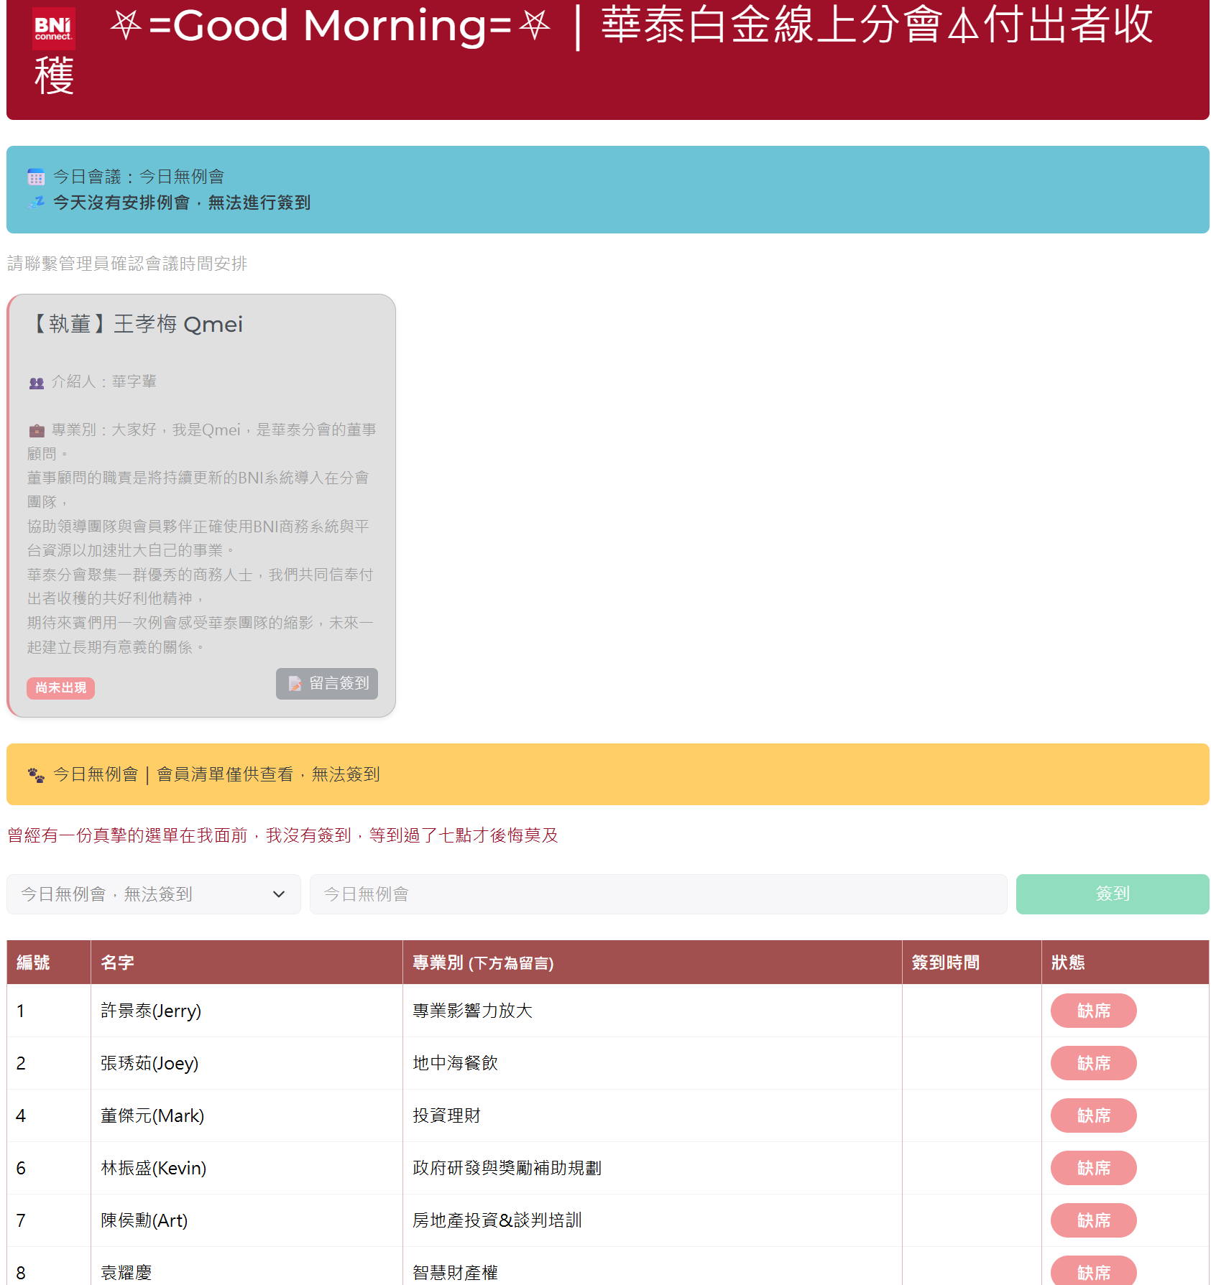The image size is (1211, 1285).
Task: Click the name 董傑元(Mark)
Action: point(152,1115)
